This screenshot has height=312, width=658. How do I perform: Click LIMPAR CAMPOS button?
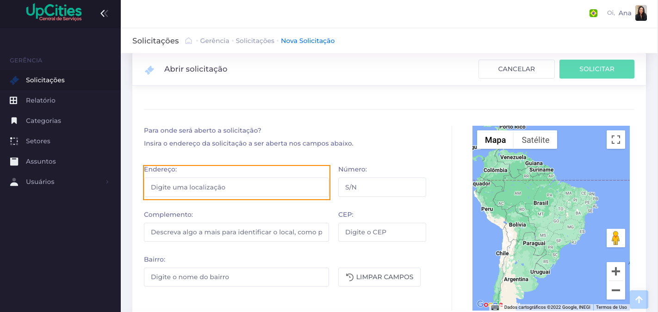point(379,277)
